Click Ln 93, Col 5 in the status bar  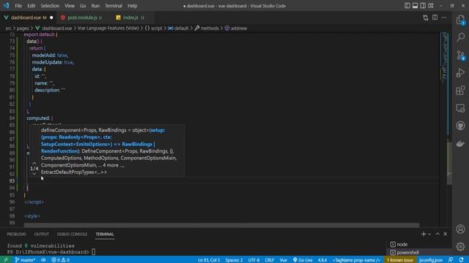coord(209,260)
